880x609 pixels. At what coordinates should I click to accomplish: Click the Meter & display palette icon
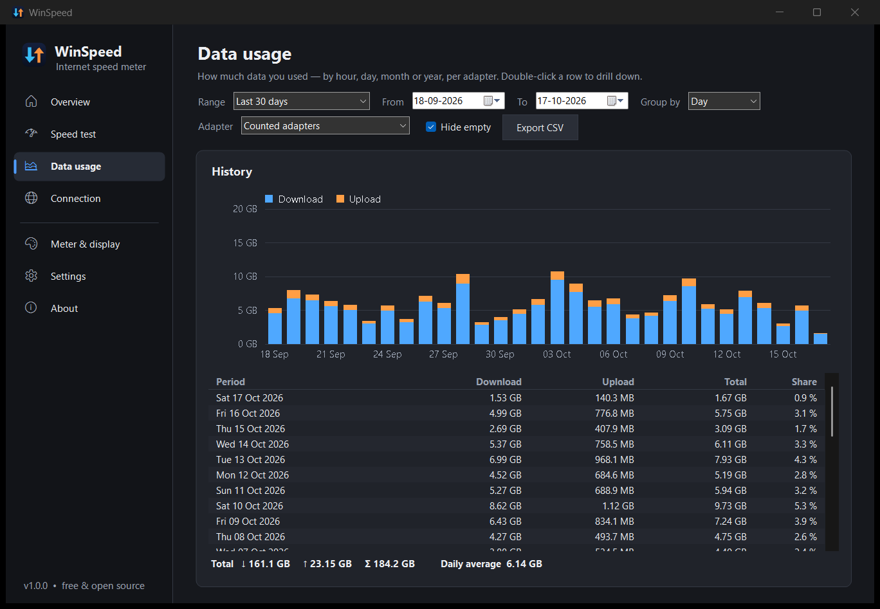[31, 244]
